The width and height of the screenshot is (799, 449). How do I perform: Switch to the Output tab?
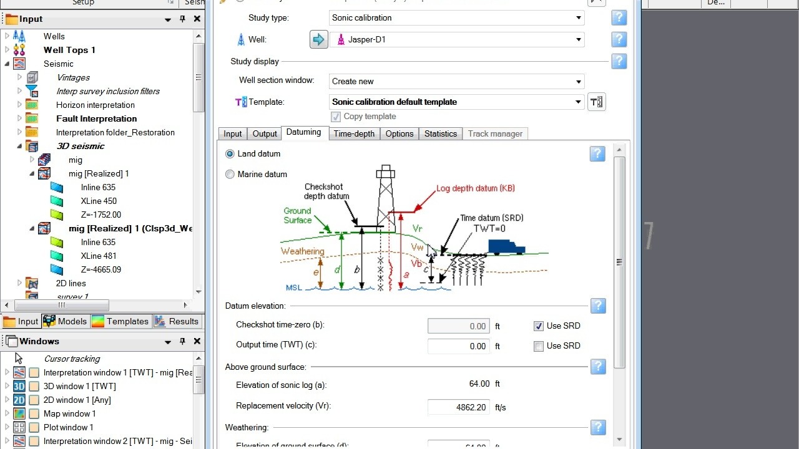265,133
